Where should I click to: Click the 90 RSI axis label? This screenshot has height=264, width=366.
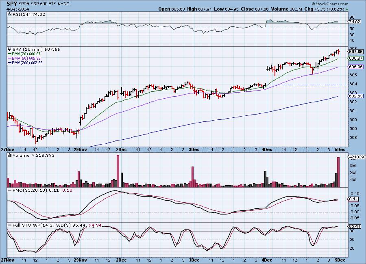(352, 17)
